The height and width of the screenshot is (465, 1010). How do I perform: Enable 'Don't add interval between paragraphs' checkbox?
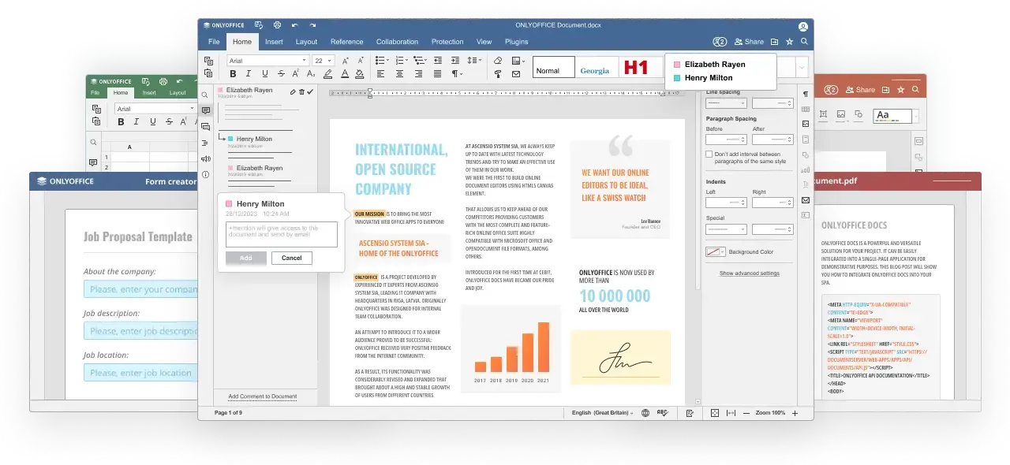click(x=709, y=154)
